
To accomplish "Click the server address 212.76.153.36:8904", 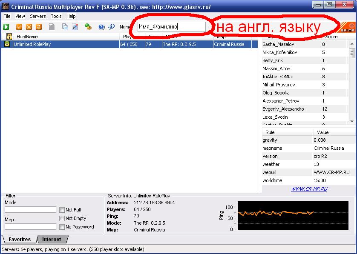I will (154, 203).
